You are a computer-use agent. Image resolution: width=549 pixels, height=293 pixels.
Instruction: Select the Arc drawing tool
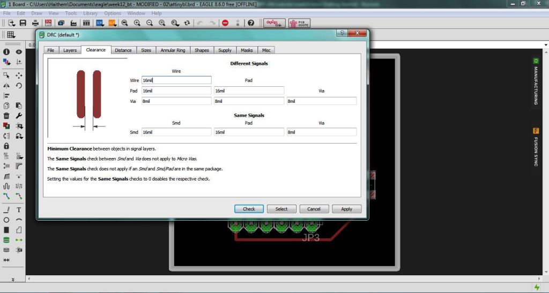[x=19, y=220]
